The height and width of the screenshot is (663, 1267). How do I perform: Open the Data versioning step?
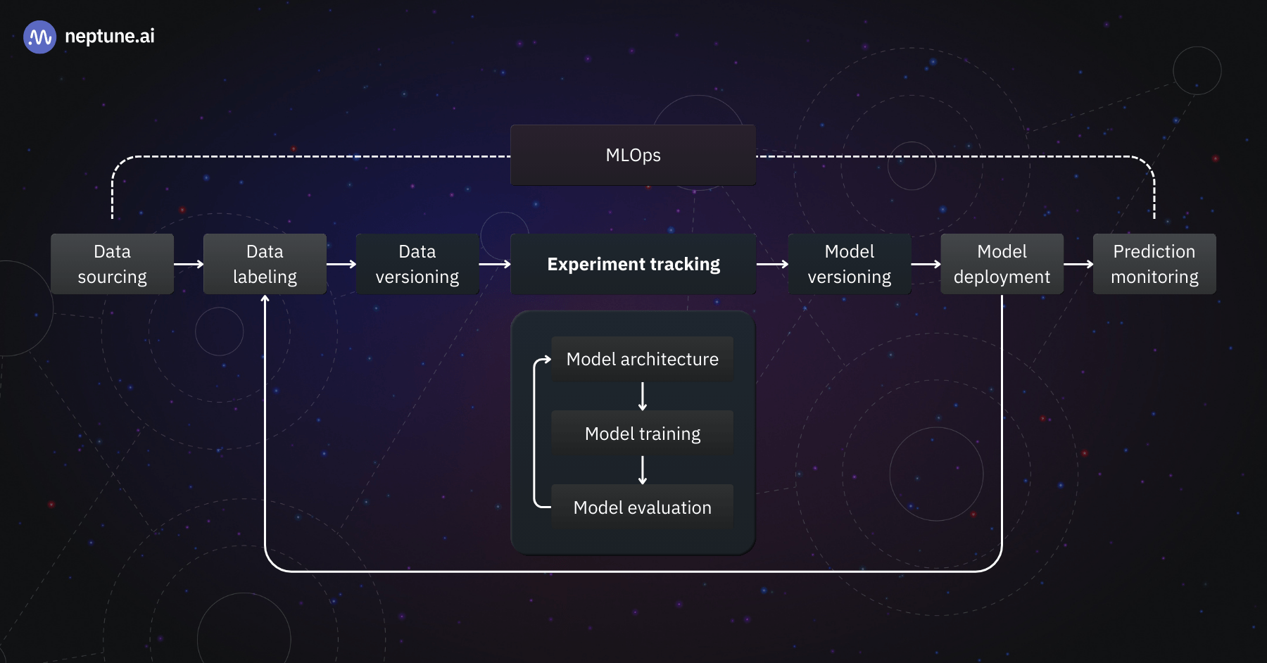[x=417, y=263]
